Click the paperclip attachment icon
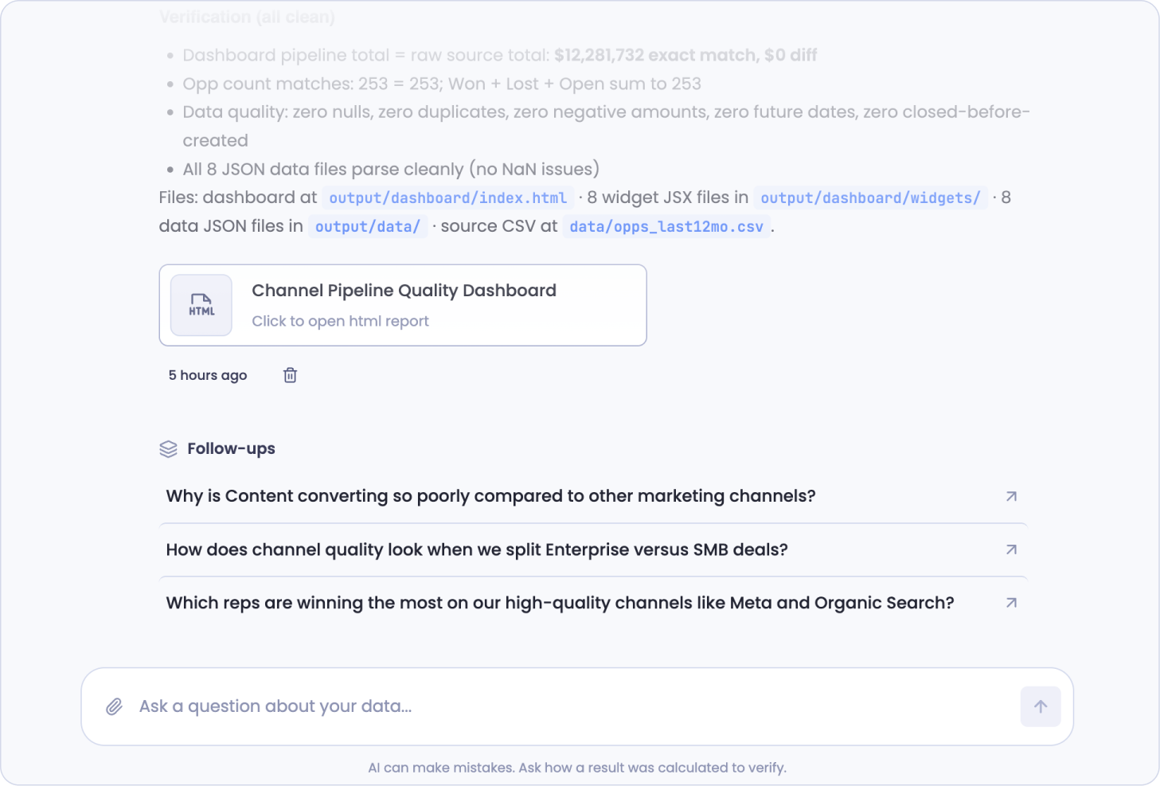This screenshot has height=786, width=1160. [x=115, y=706]
